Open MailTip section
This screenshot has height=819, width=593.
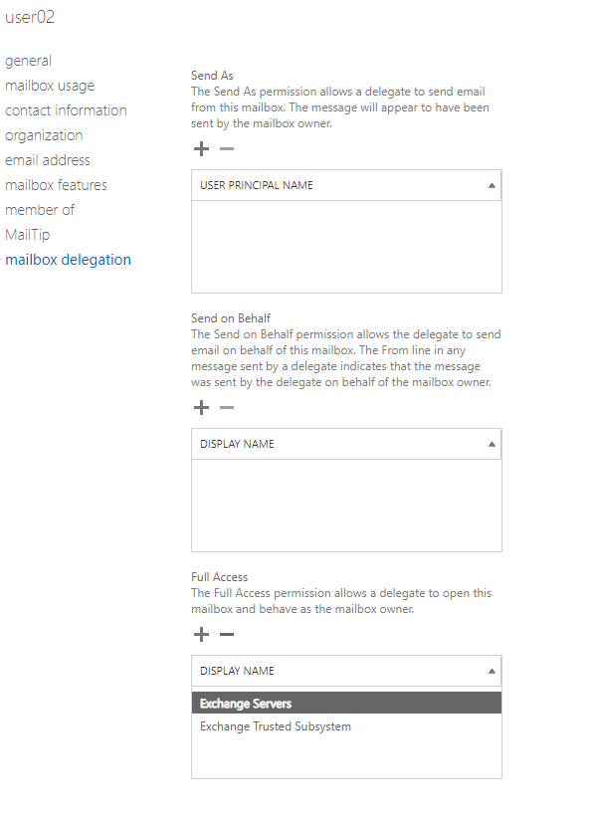pos(28,235)
